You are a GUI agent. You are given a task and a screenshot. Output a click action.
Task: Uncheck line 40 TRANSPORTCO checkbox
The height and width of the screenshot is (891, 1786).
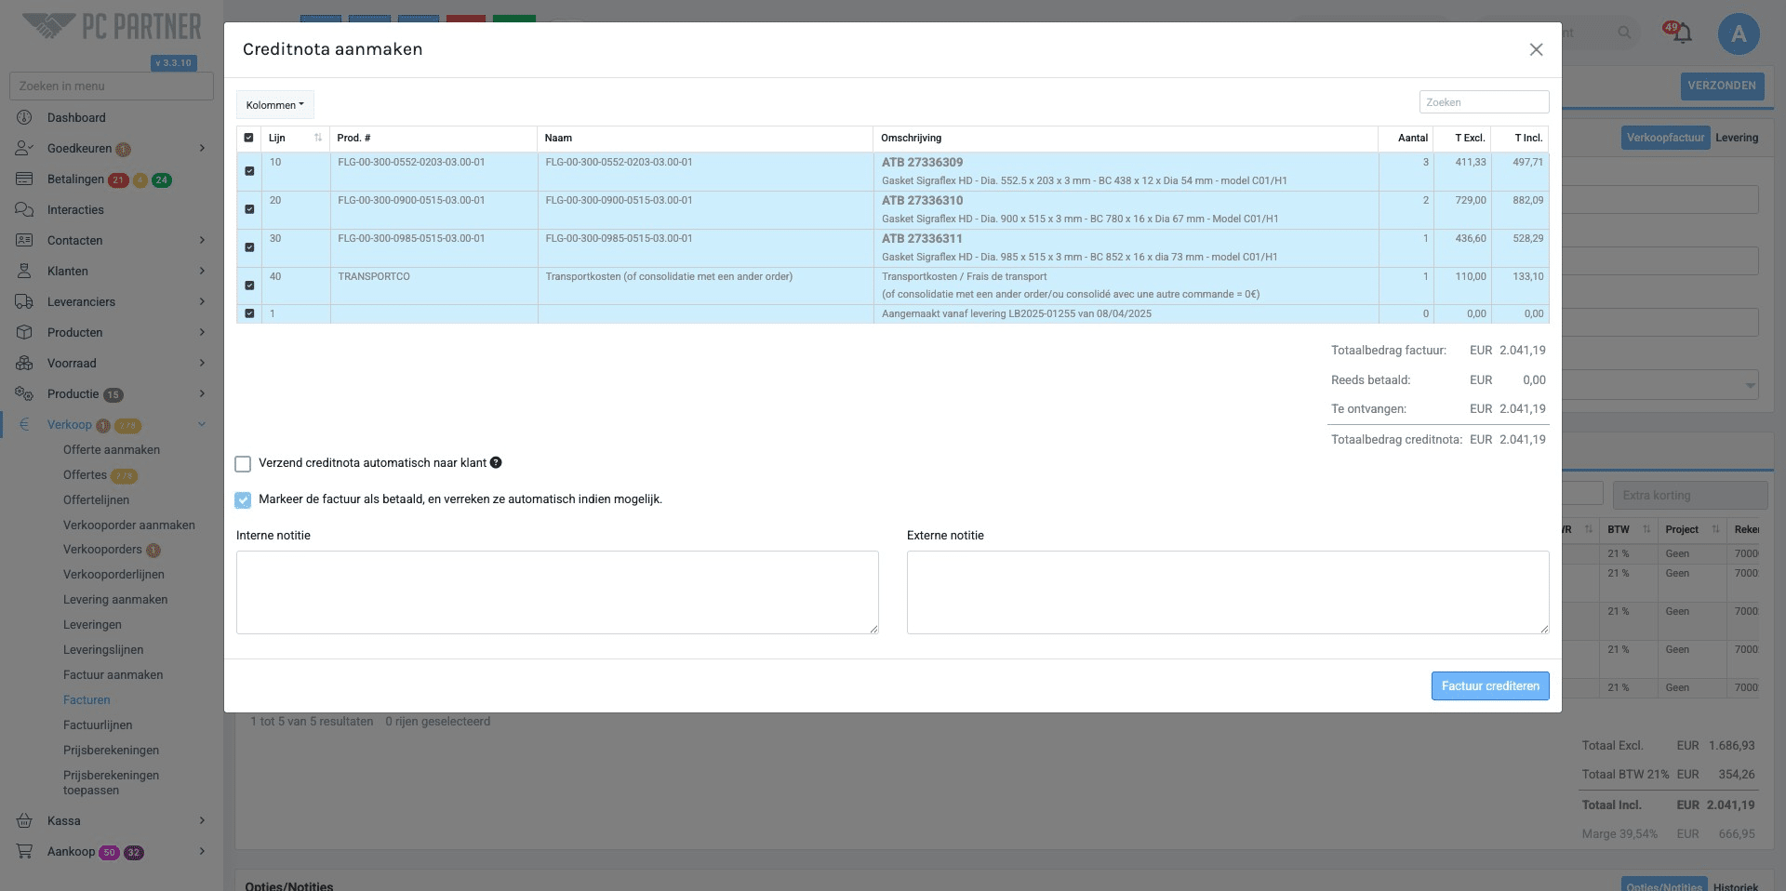click(249, 286)
